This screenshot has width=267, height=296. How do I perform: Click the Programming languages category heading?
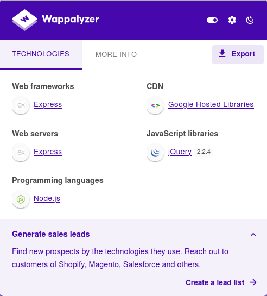[58, 180]
